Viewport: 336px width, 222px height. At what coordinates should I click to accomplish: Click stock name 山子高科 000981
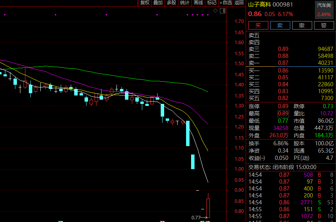point(270,5)
